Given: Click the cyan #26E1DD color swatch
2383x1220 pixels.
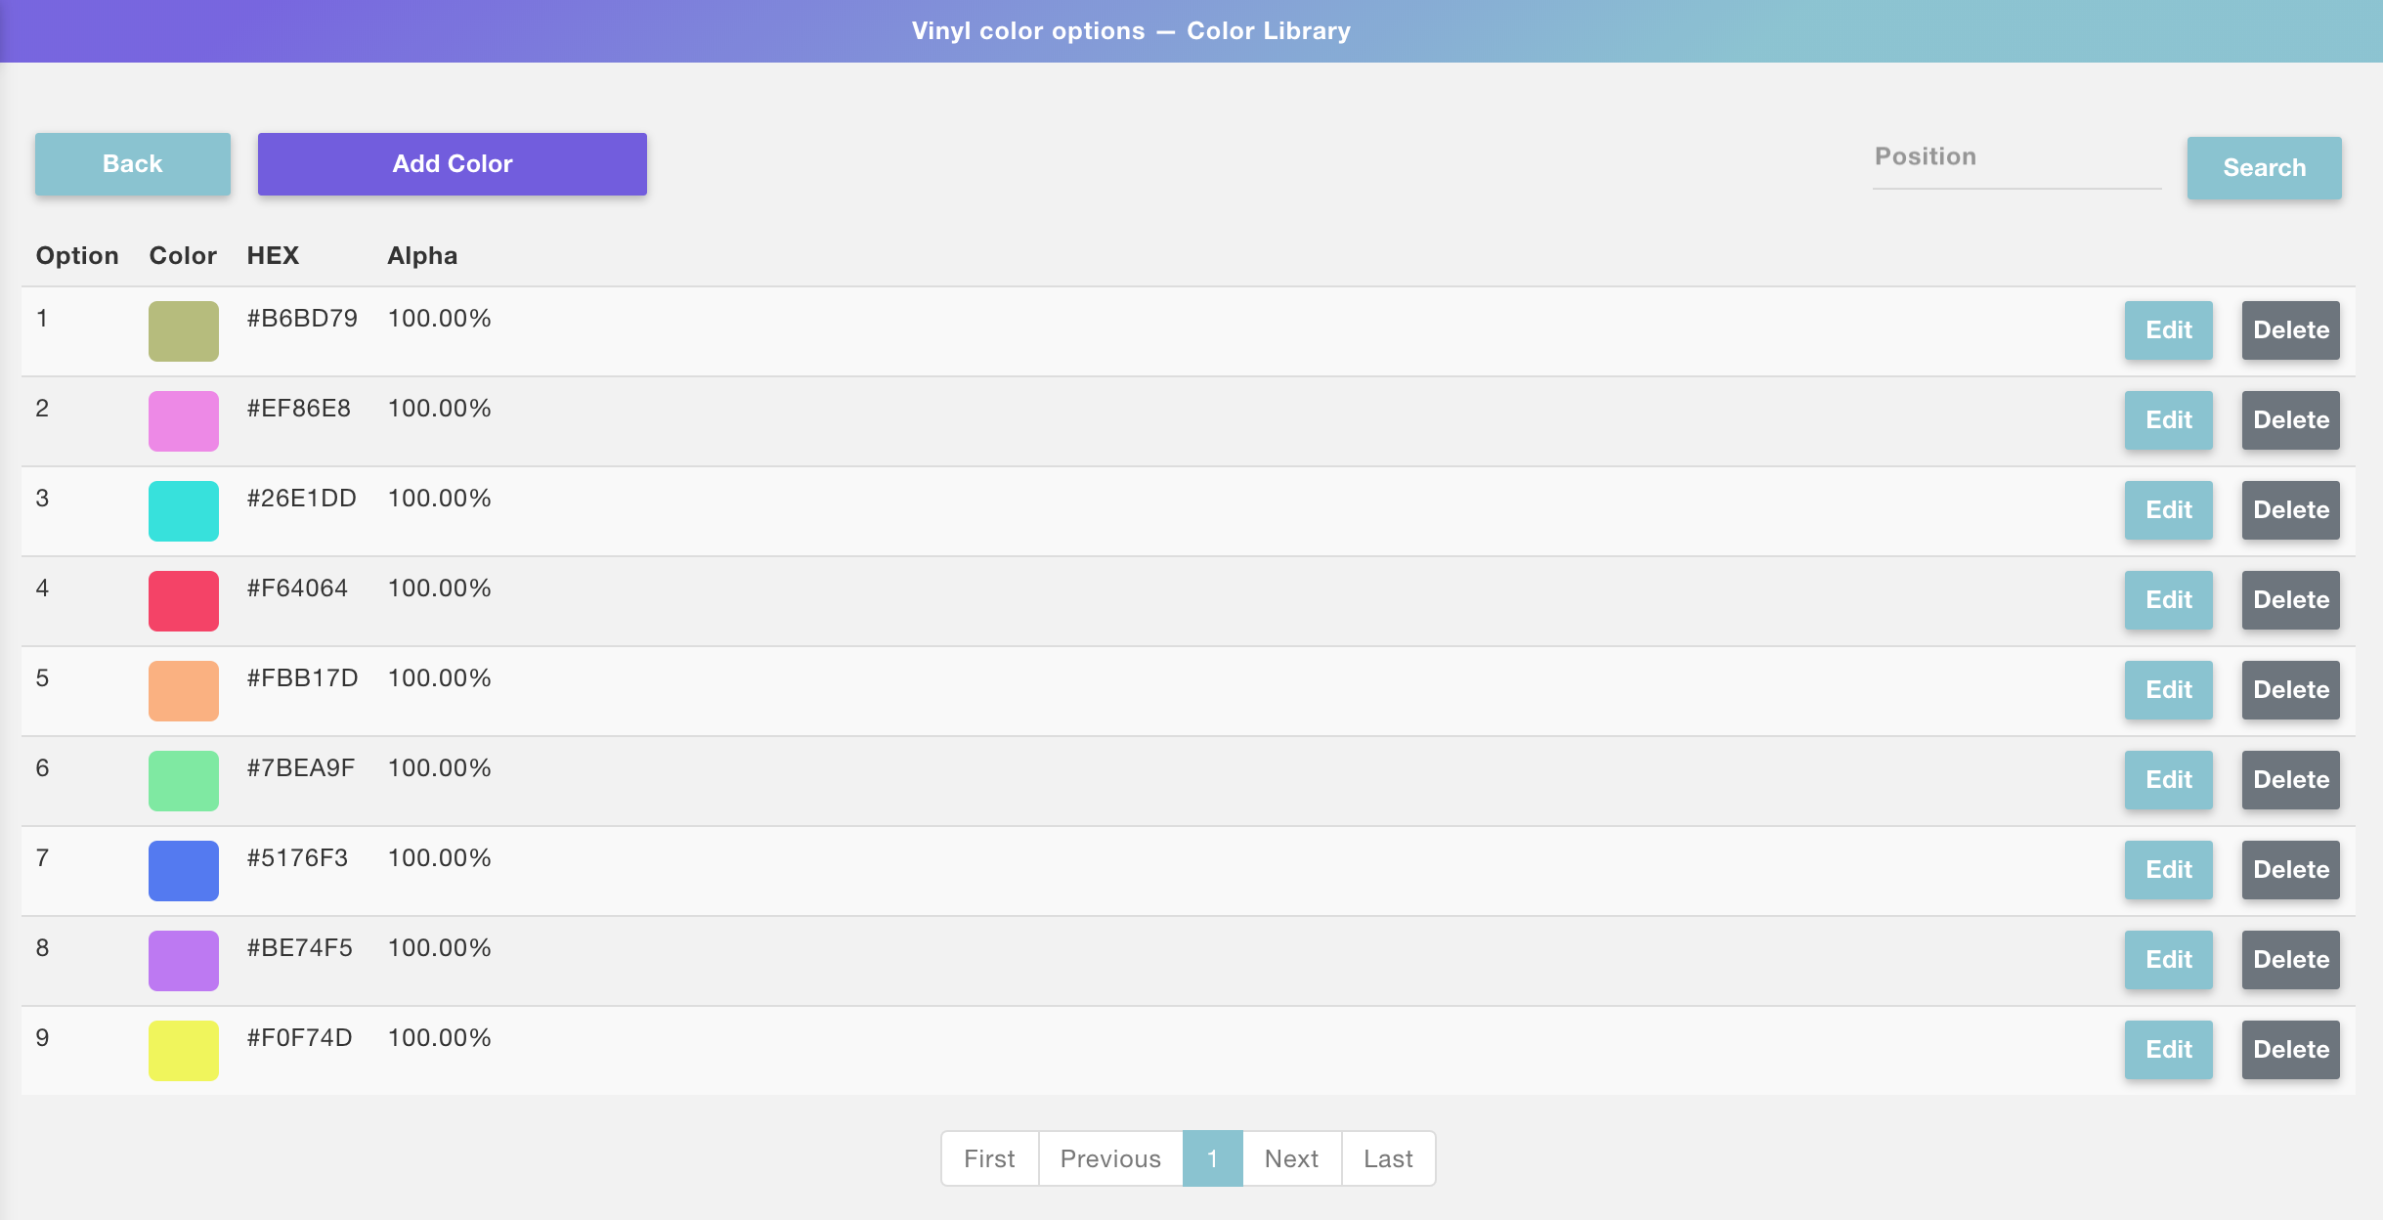Looking at the screenshot, I should 184,511.
